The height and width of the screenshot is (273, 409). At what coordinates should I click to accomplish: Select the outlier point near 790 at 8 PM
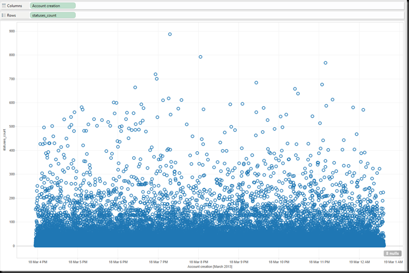point(200,57)
